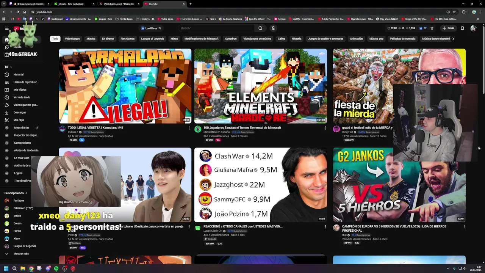Viewport: 485px width, 273px height.
Task: Select the Todo filter chip
Action: [x=55, y=39]
